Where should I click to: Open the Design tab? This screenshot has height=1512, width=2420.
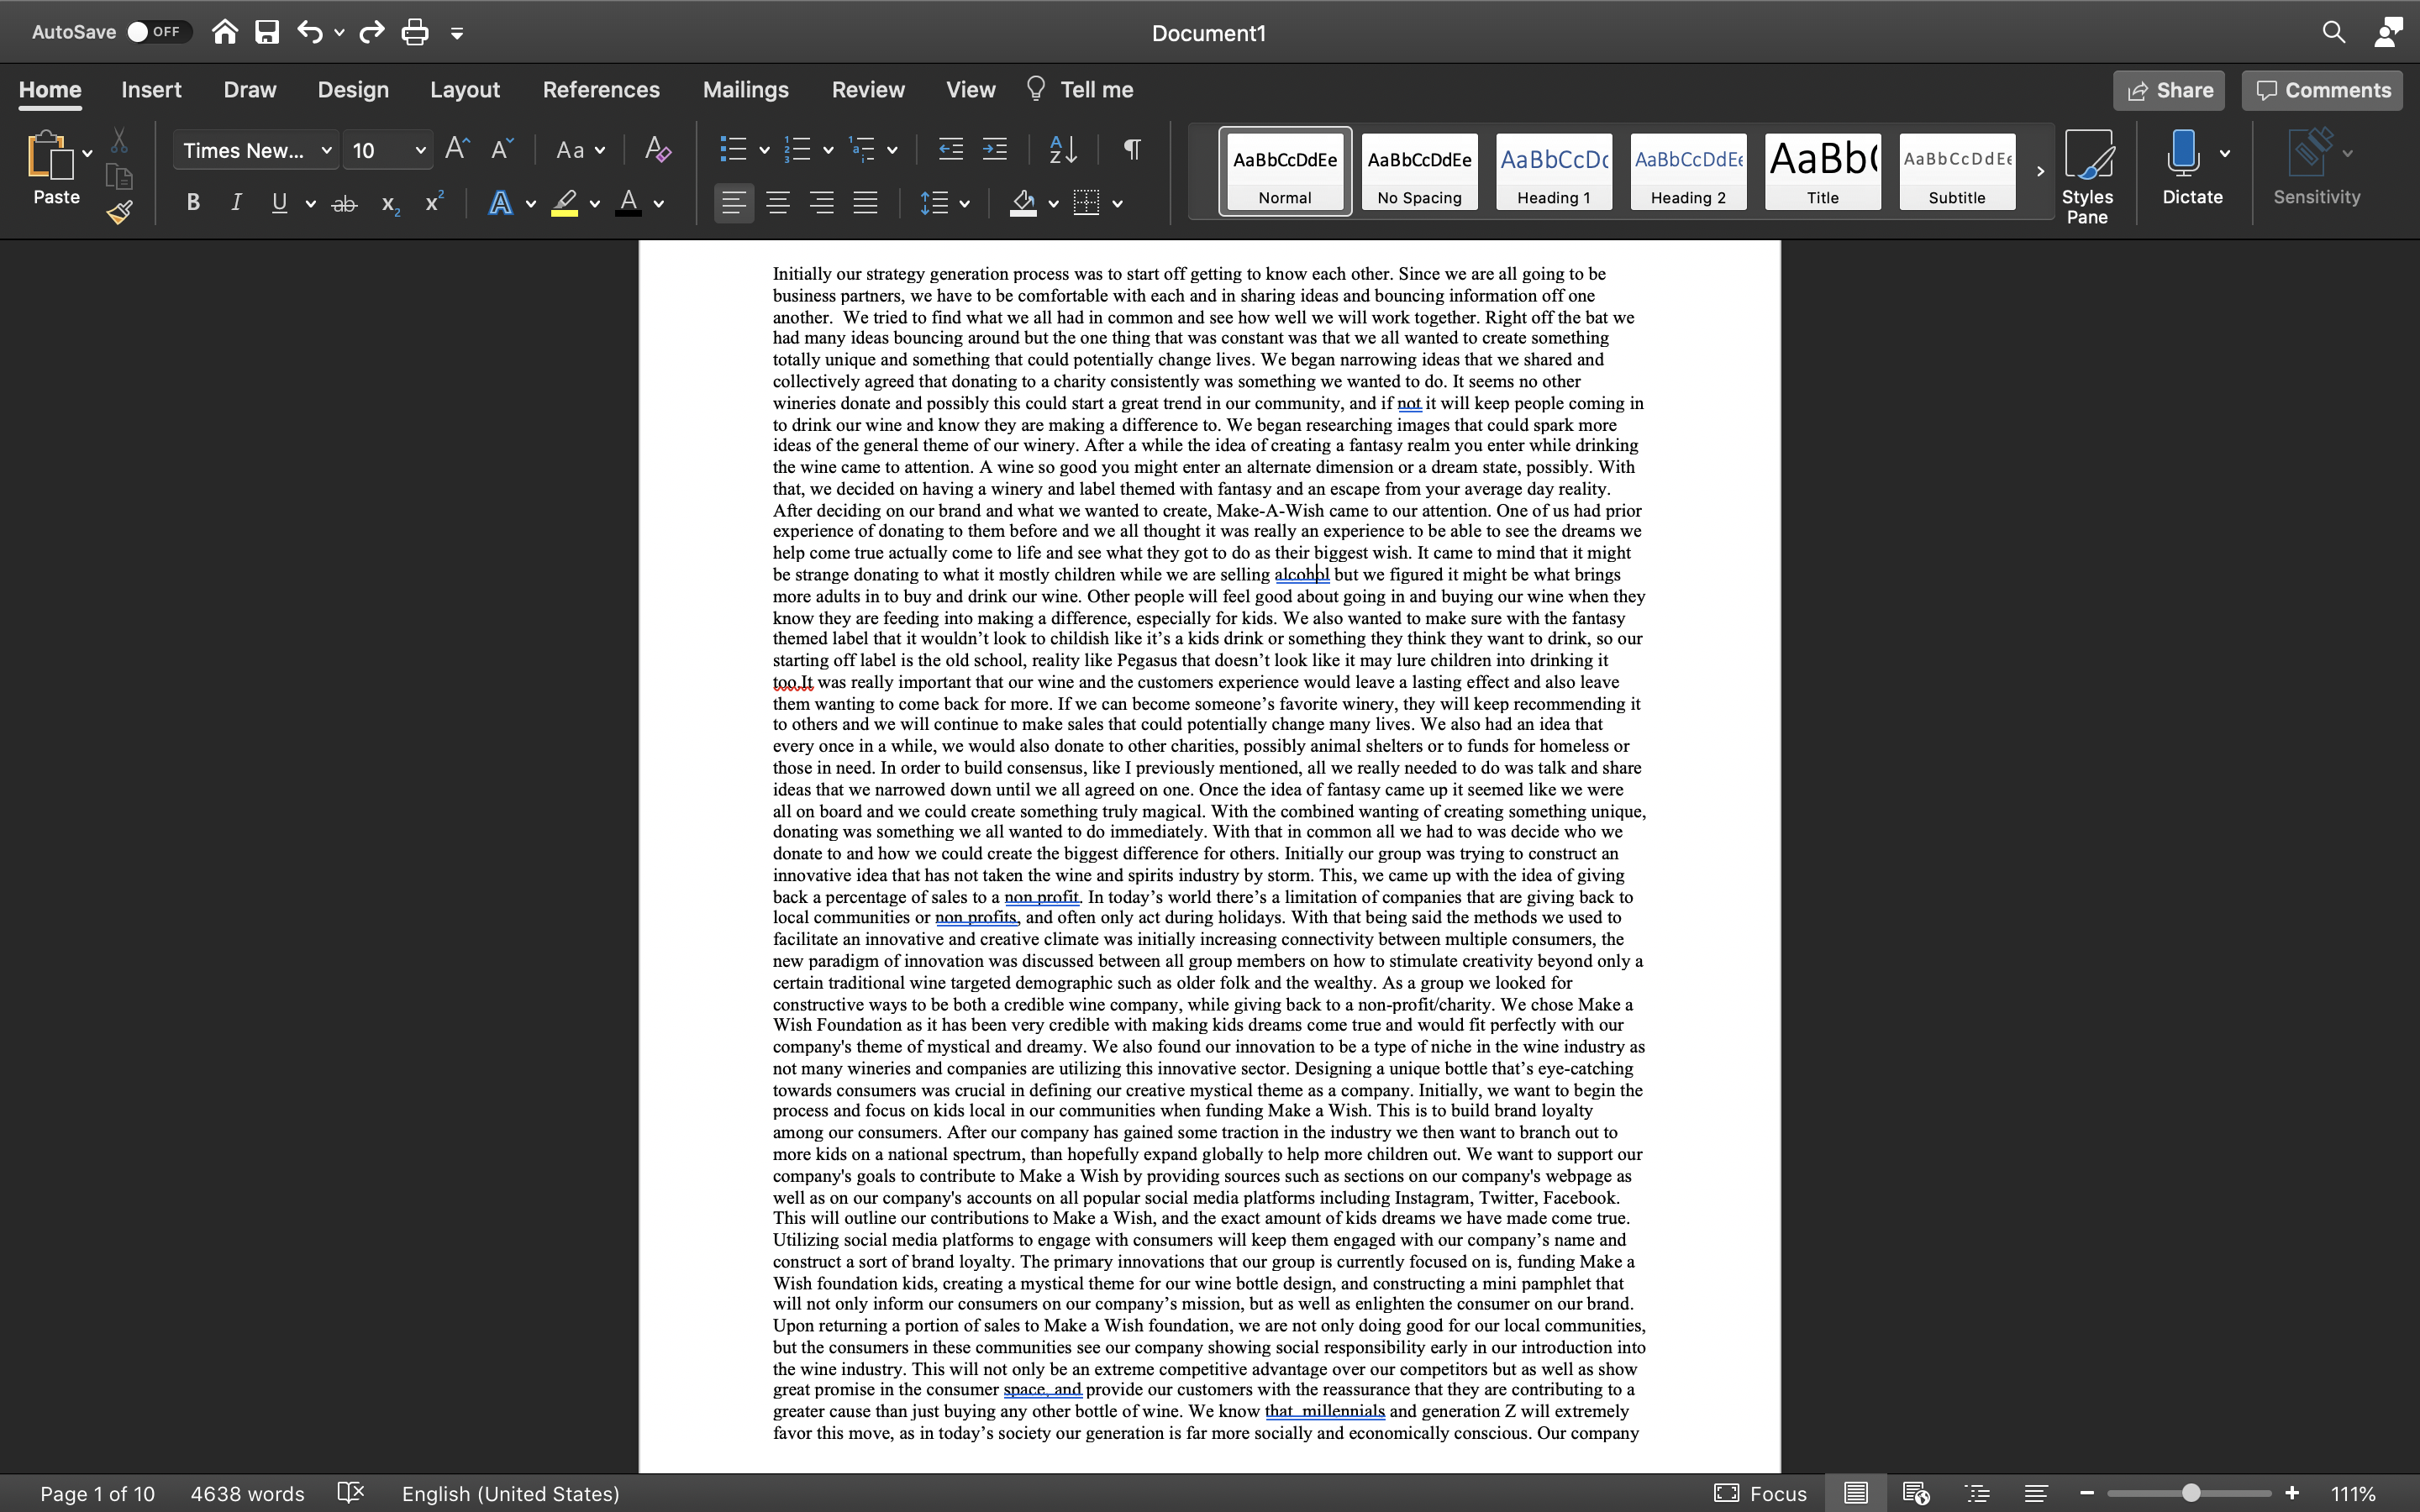coord(353,90)
